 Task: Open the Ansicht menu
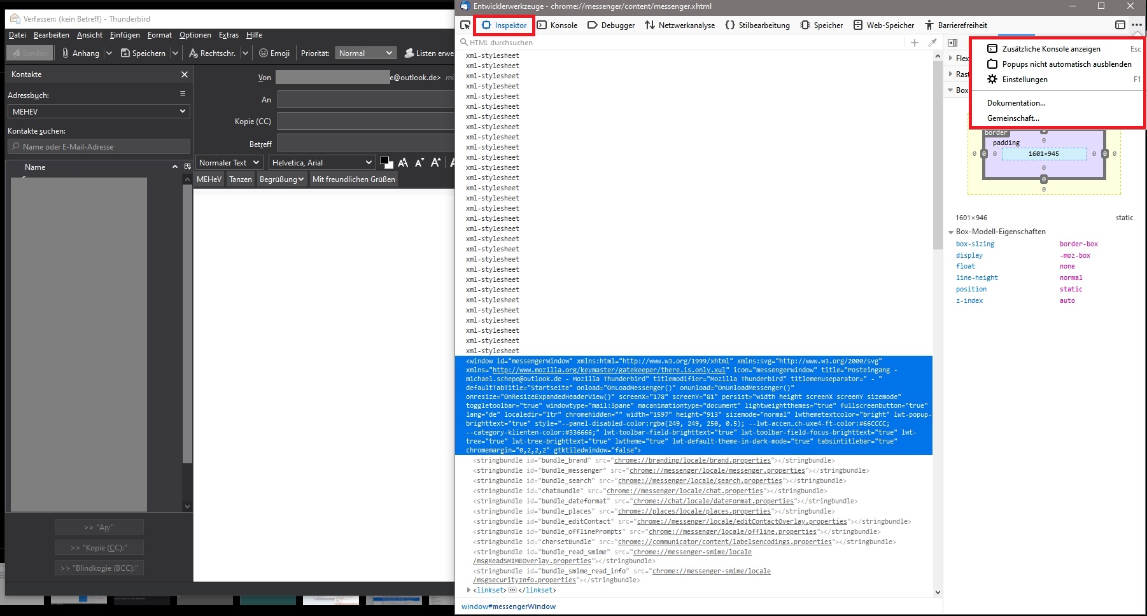[x=90, y=35]
